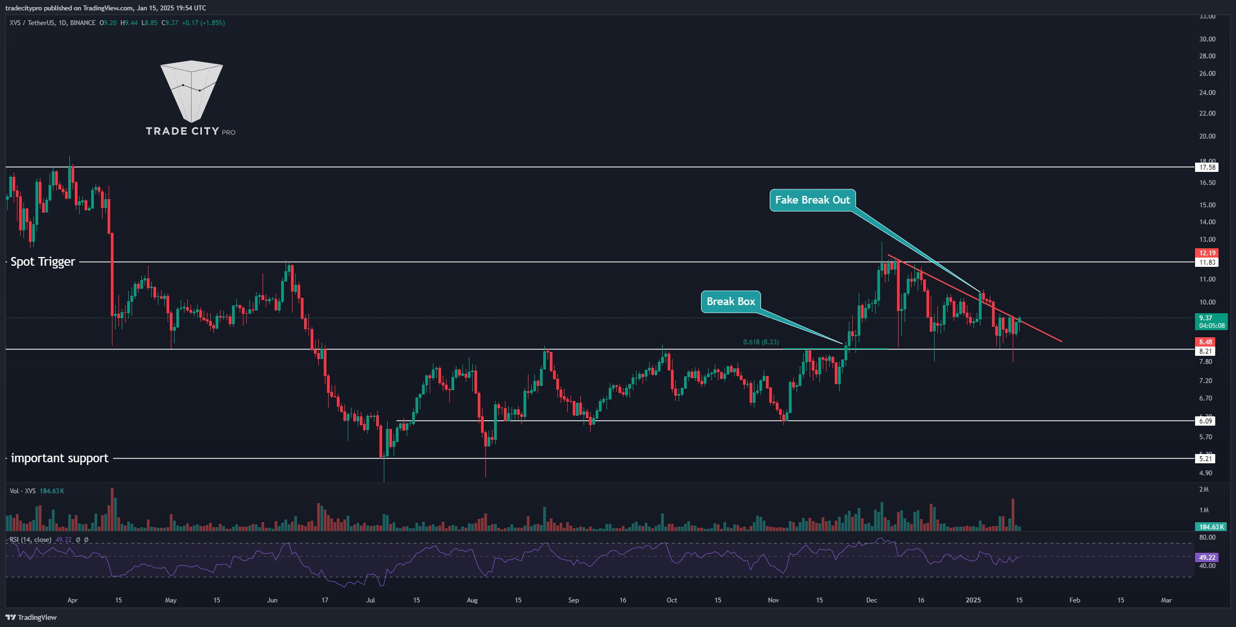Click the Jun label on time axis
Viewport: 1236px width, 627px height.
272,600
